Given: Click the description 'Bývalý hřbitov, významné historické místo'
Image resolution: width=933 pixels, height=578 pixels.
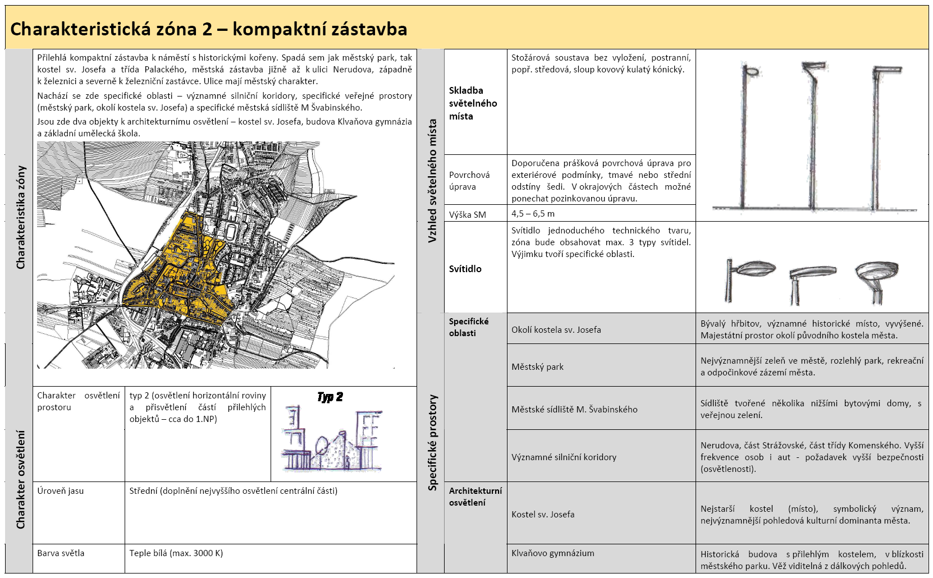Looking at the screenshot, I should coord(812,329).
